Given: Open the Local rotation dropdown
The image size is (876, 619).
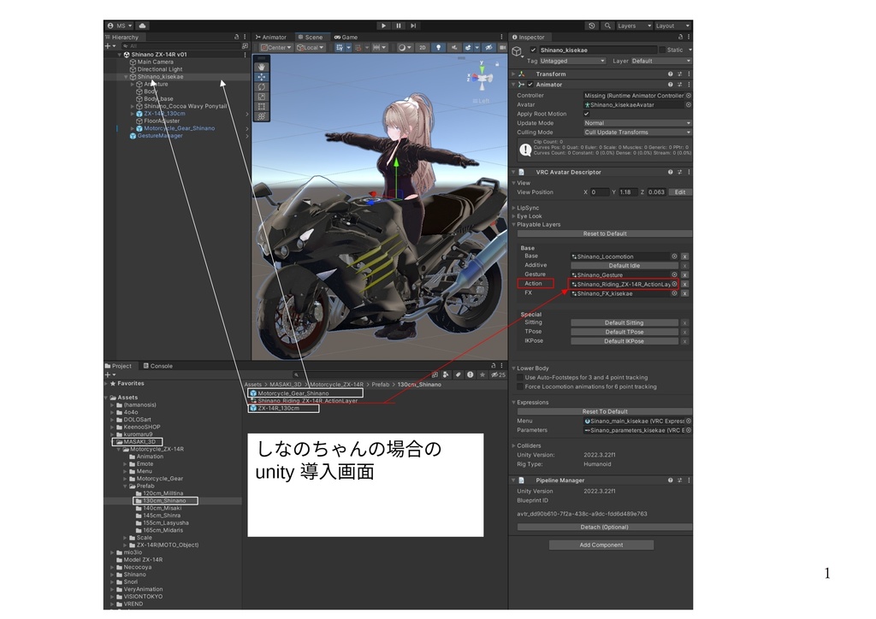Looking at the screenshot, I should click(310, 47).
